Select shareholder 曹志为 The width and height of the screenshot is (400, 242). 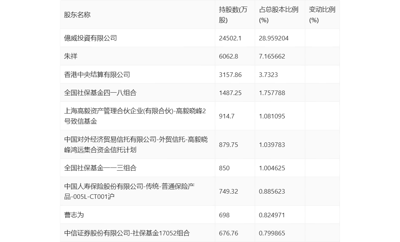(74, 215)
